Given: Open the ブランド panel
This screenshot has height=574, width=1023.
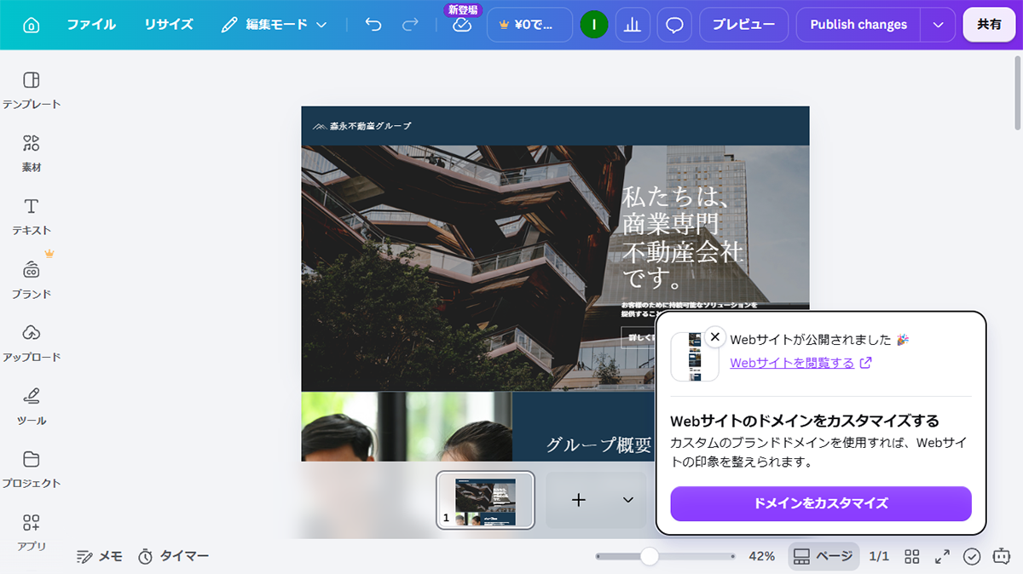Looking at the screenshot, I should click(x=32, y=279).
